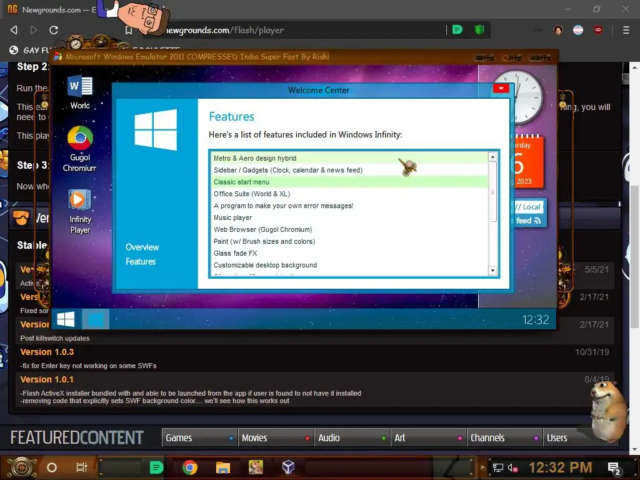
Task: Select 'Web Browser (Gugol Chromium)' row
Action: point(349,229)
